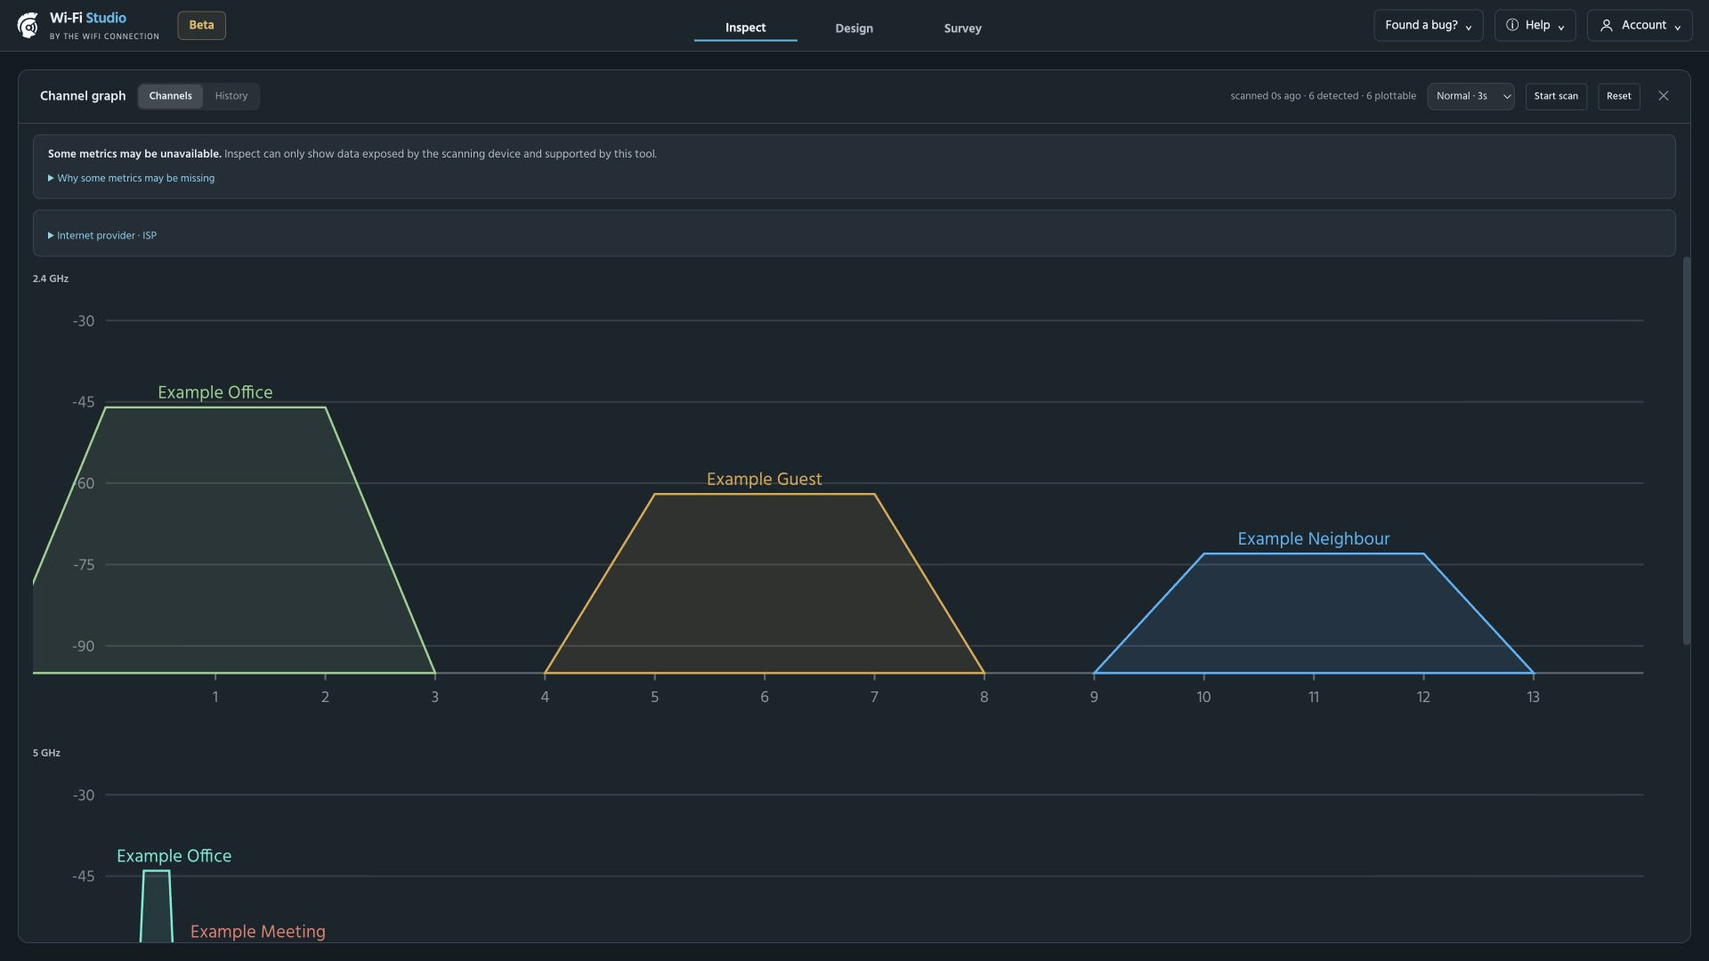This screenshot has height=961, width=1709.
Task: Open the Normal · 3s scan interval dropdown
Action: [x=1470, y=96]
